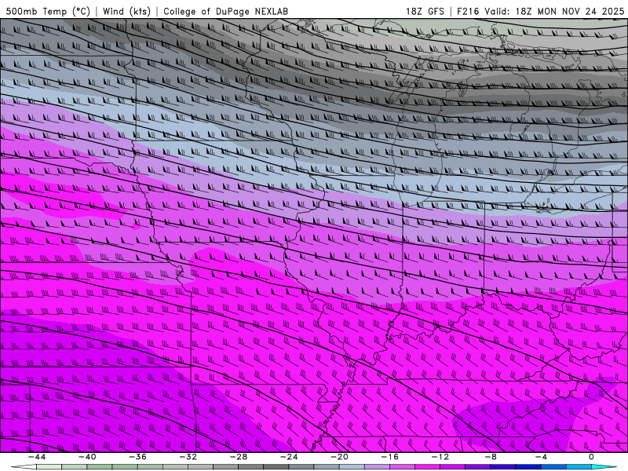
Task: Click the -20 color scale label
Action: [x=340, y=457]
